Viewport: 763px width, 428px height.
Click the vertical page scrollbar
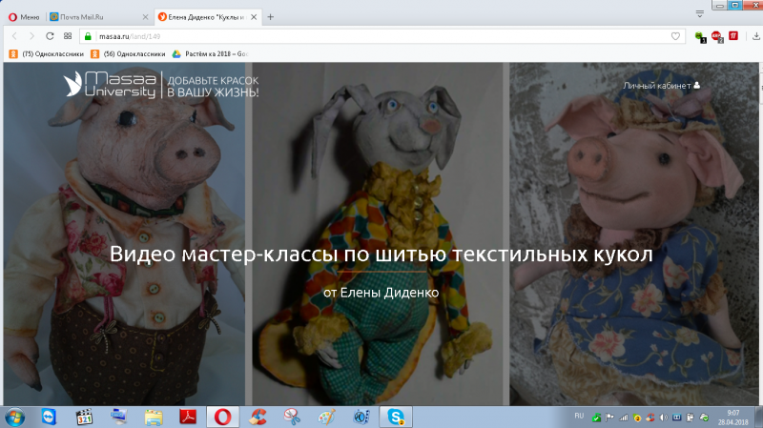click(757, 191)
